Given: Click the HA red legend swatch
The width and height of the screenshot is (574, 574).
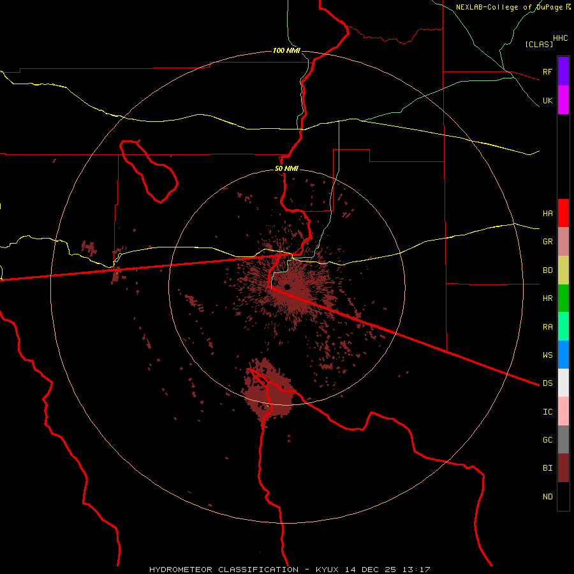Looking at the screenshot, I should point(563,213).
